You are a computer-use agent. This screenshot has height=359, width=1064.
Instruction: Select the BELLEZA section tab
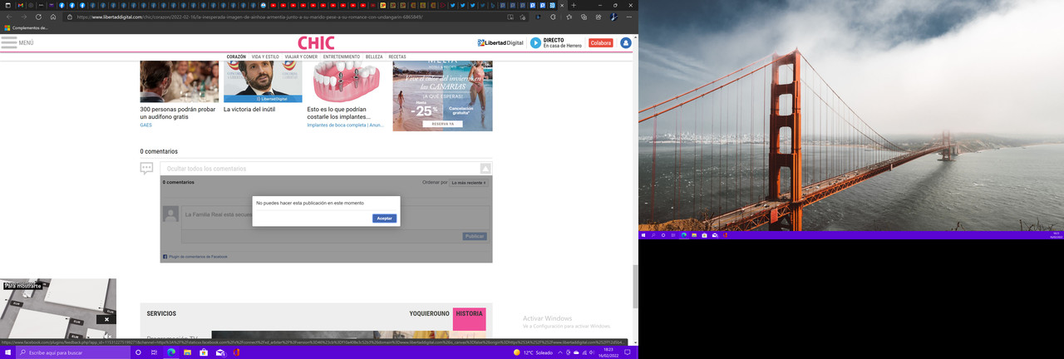(374, 57)
